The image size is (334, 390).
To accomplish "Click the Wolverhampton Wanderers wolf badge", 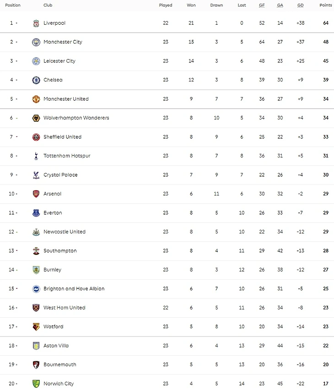I will (36, 118).
